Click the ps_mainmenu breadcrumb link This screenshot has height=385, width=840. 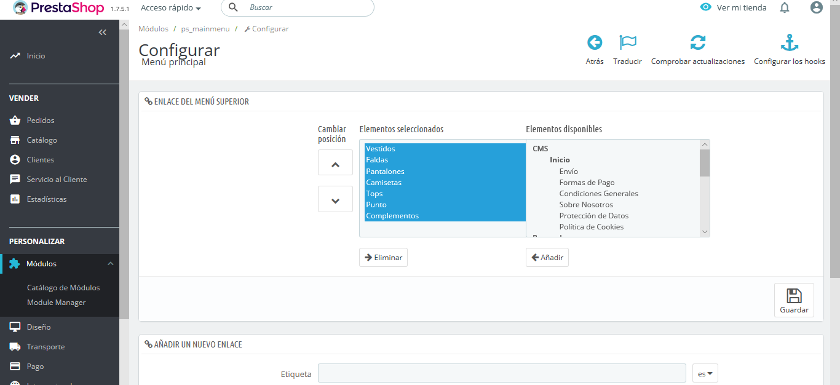coord(205,29)
